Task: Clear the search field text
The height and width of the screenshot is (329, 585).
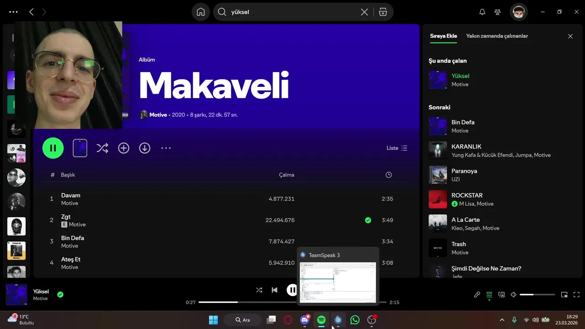Action: pos(364,12)
